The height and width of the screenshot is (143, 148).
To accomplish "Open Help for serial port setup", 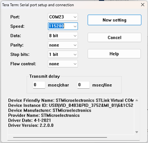I will point(114,54).
